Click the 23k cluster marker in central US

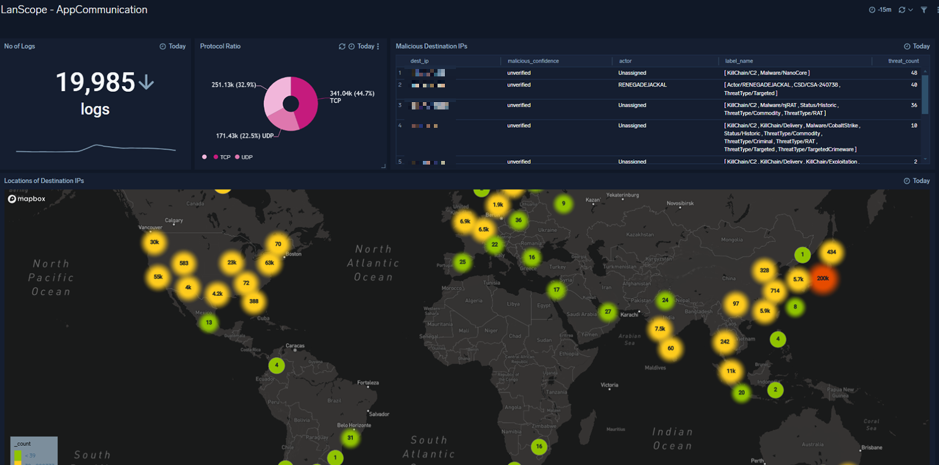coord(232,263)
